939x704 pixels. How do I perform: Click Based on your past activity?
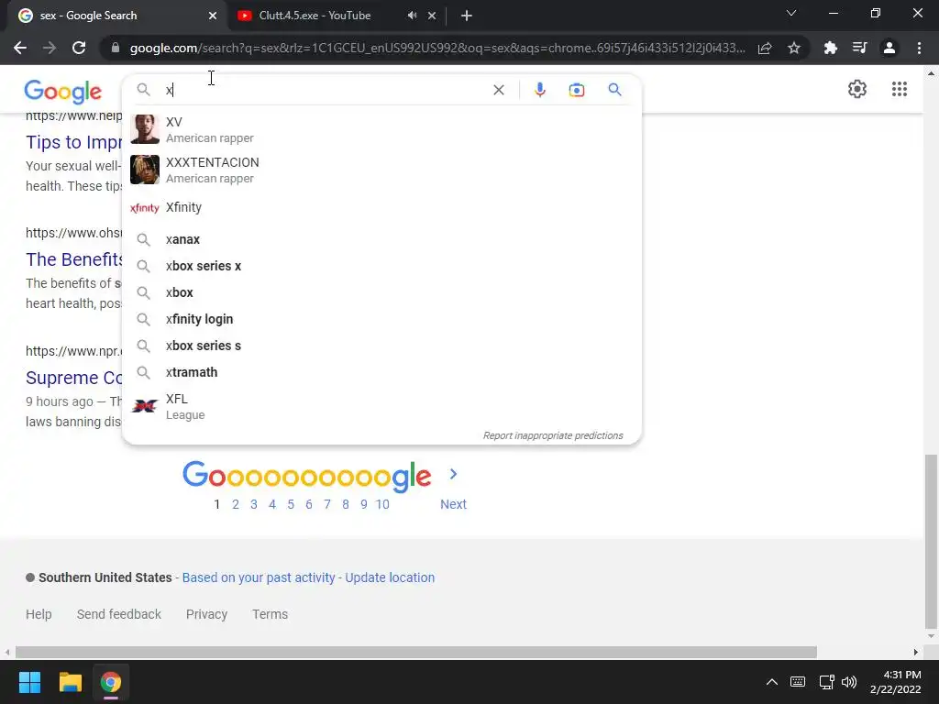coord(259,577)
